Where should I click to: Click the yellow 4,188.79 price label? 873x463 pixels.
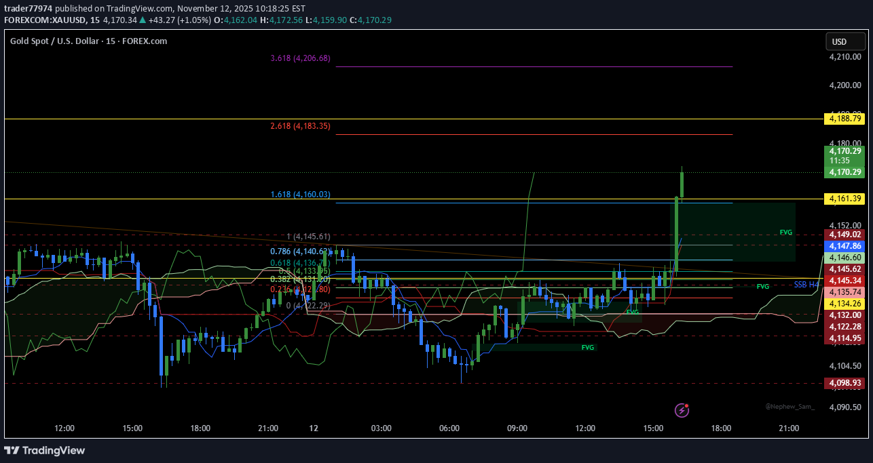tap(843, 119)
